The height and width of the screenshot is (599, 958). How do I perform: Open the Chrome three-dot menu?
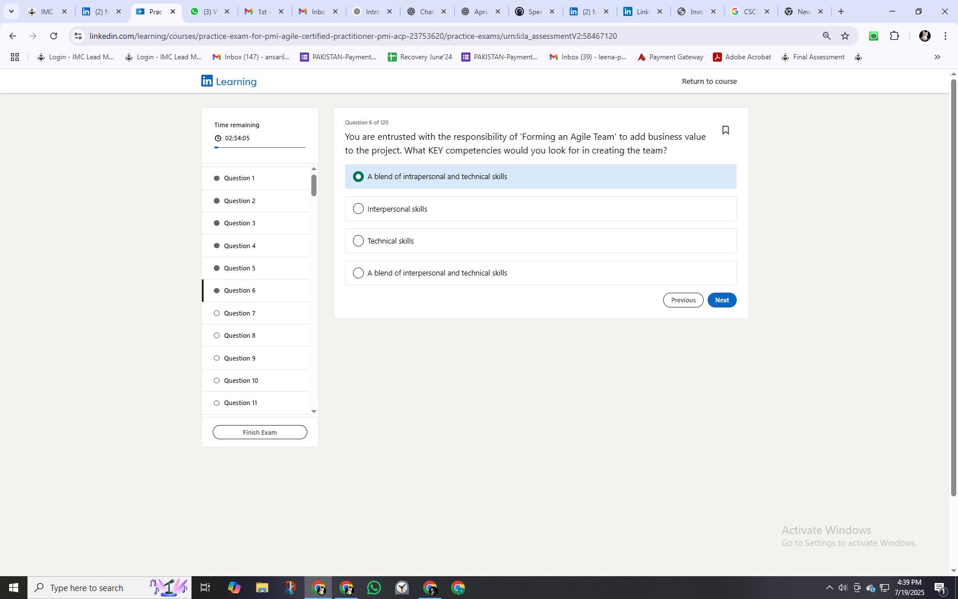tap(945, 36)
